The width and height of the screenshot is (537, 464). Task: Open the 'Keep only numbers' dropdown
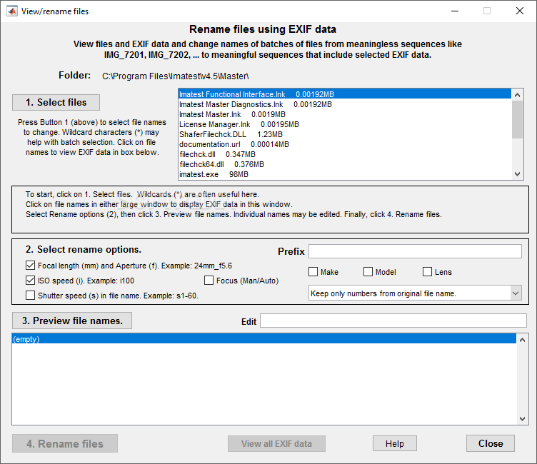point(415,293)
